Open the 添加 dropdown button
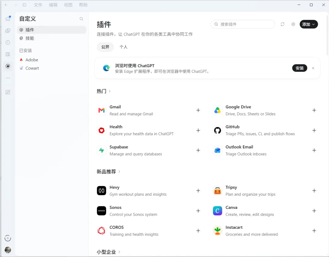The height and width of the screenshot is (257, 329). [x=309, y=24]
